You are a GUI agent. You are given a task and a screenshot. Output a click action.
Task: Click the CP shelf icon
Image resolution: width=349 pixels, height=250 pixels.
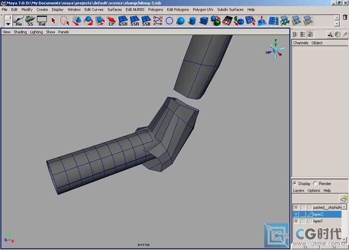111,21
